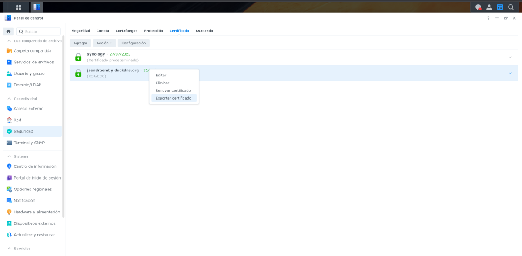The image size is (522, 256).
Task: Choose Renovar certificado in context menu
Action: (174, 90)
